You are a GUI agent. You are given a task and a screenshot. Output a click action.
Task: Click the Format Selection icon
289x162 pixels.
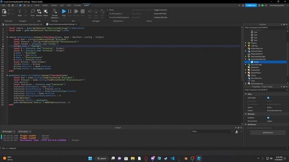pyautogui.click(x=55, y=11)
